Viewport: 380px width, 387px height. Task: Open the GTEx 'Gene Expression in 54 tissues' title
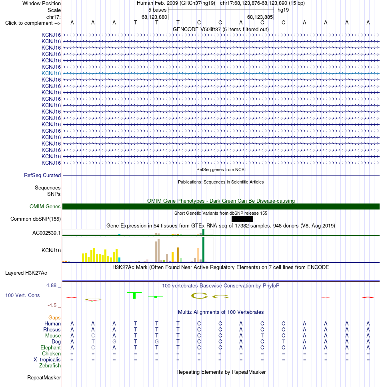click(221, 225)
